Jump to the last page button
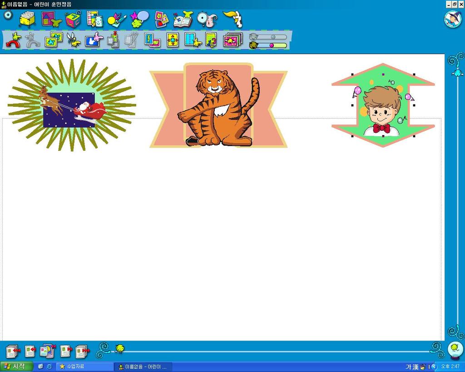The image size is (465, 372). coord(83,352)
